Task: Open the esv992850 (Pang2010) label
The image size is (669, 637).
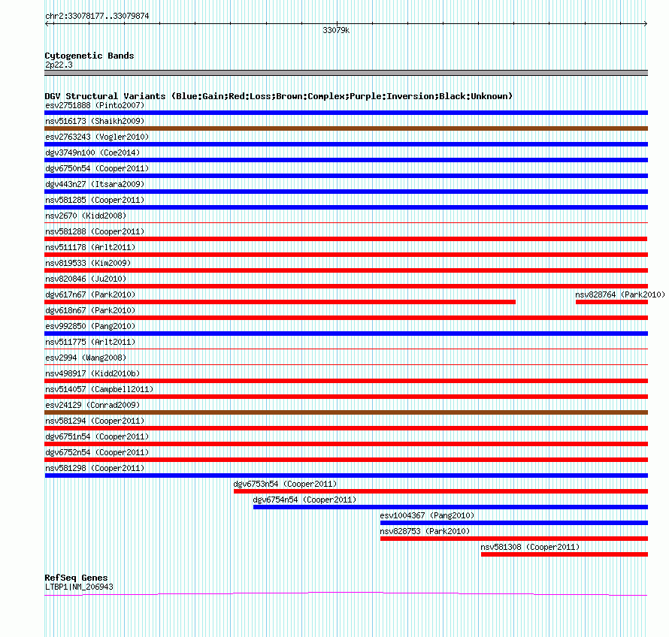Action: click(90, 326)
